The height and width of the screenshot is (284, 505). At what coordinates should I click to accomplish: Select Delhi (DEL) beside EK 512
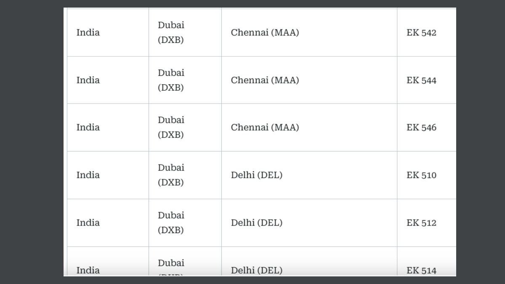[x=257, y=223]
